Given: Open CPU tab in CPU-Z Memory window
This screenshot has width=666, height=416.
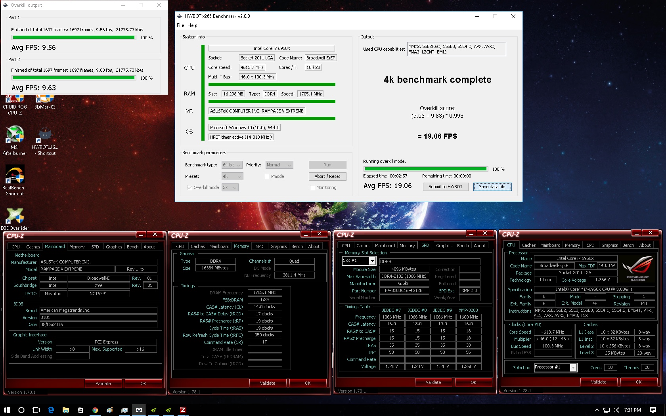Looking at the screenshot, I should tap(180, 246).
